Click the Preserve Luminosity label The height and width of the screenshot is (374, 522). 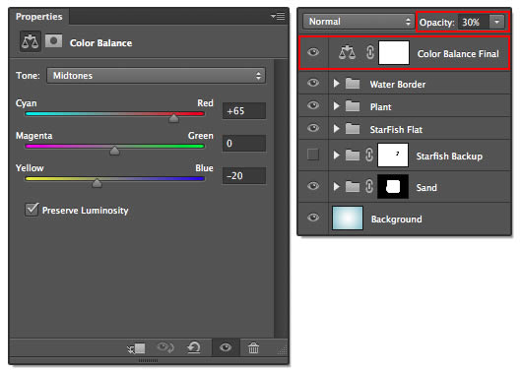pos(86,211)
